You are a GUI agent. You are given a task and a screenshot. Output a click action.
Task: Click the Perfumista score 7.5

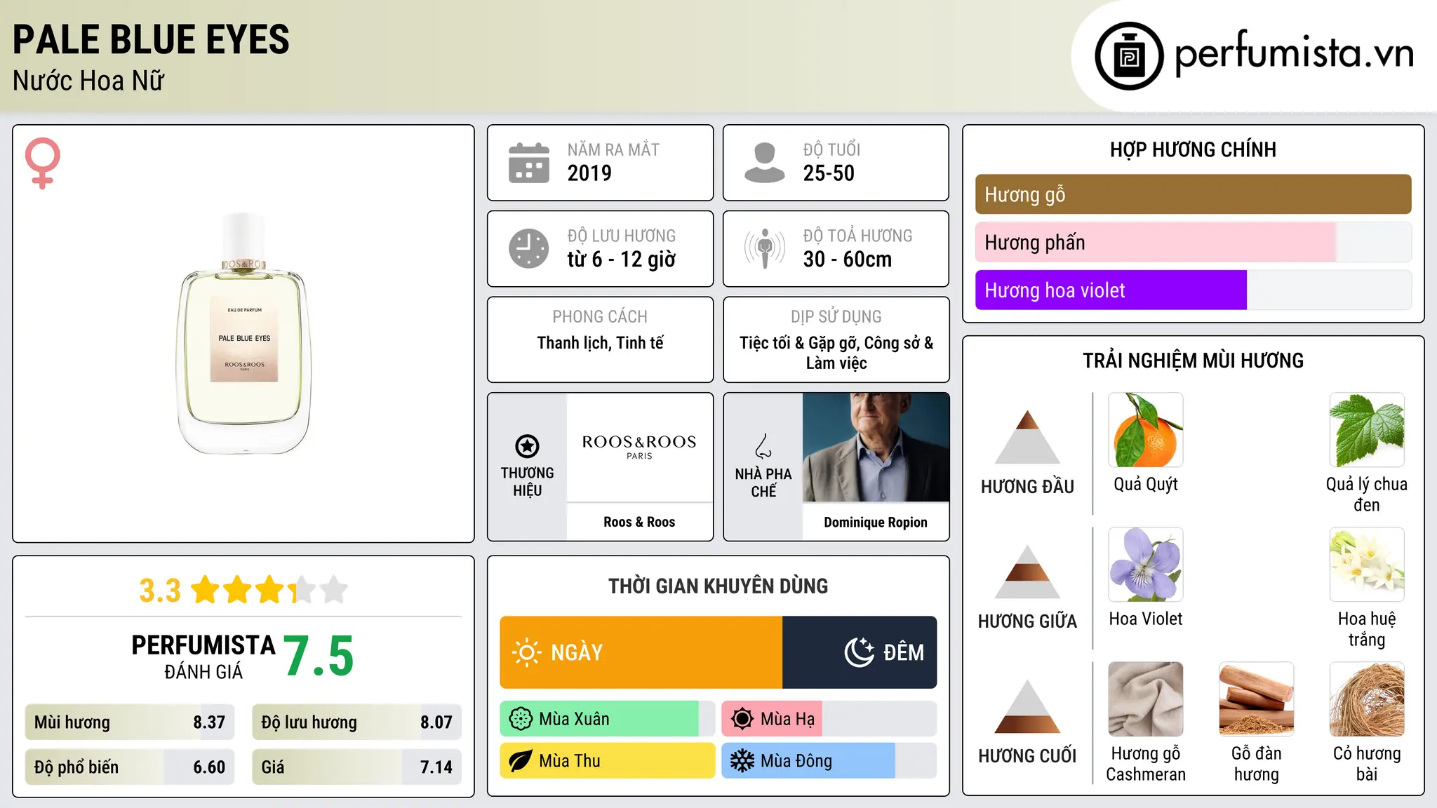pyautogui.click(x=319, y=656)
